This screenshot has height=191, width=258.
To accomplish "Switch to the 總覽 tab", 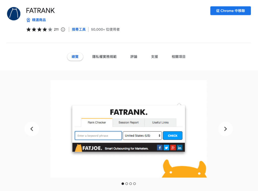I will pos(75,57).
